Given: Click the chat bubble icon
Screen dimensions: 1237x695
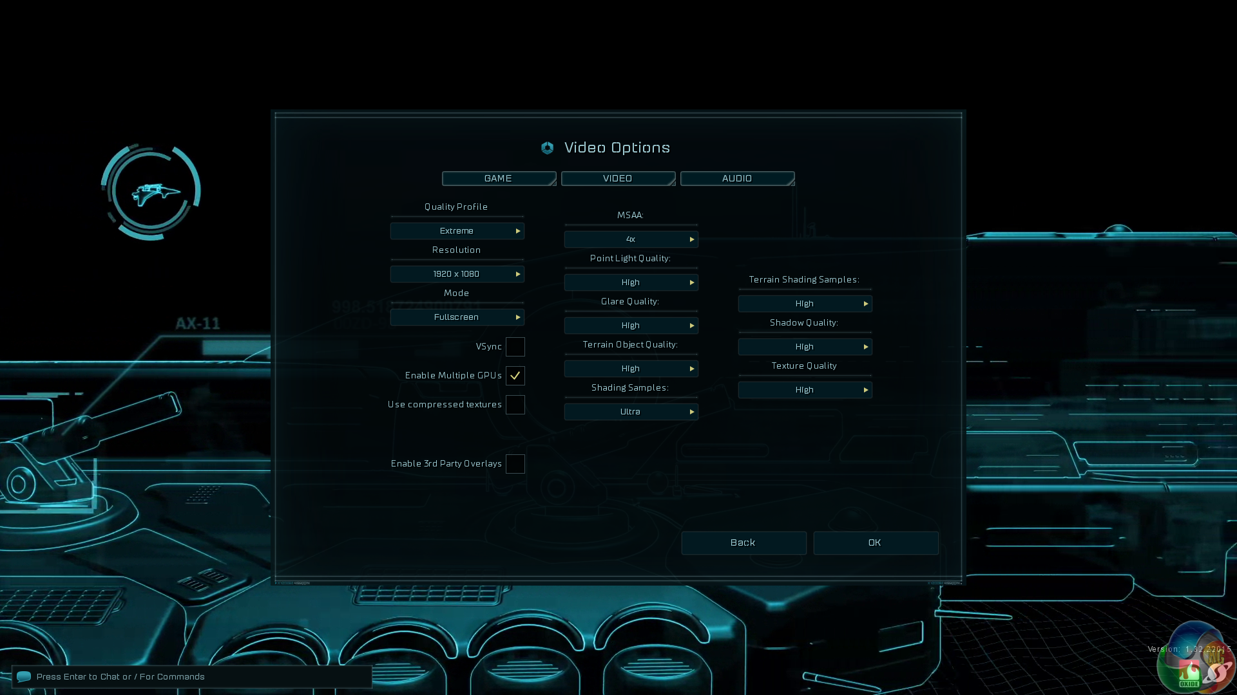Looking at the screenshot, I should point(24,676).
